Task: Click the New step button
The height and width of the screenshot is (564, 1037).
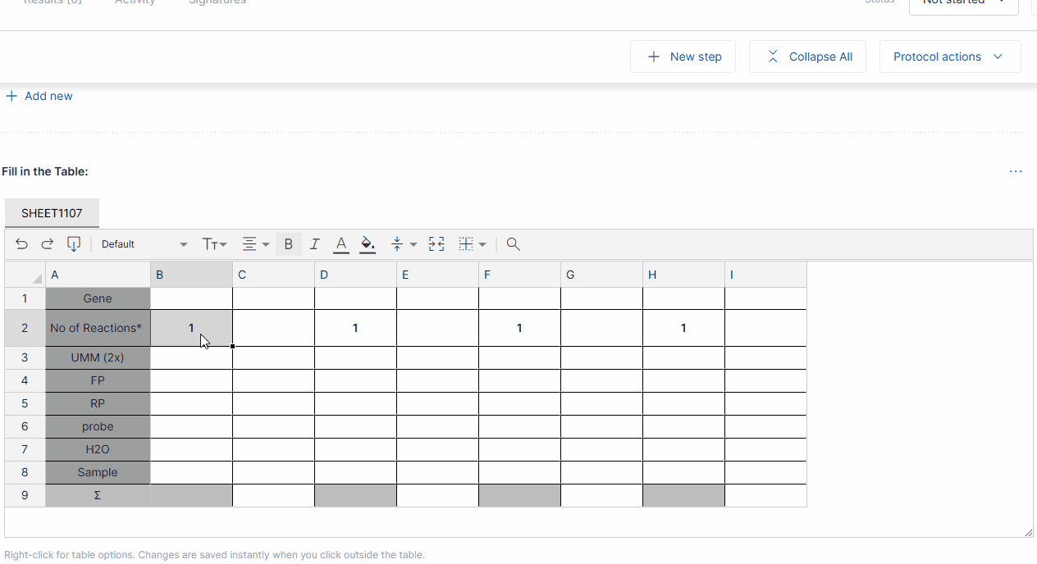Action: click(683, 57)
